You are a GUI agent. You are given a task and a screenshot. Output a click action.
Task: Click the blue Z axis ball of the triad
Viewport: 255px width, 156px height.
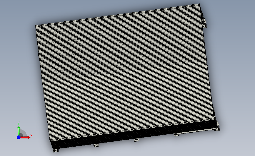(19, 137)
